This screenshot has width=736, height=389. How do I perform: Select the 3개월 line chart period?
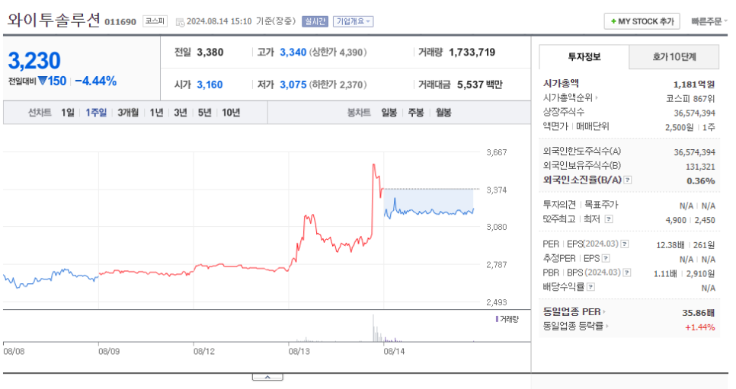128,113
